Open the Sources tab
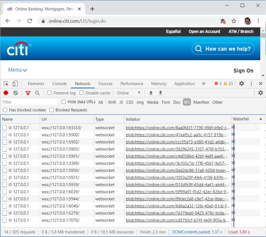 (x=105, y=84)
